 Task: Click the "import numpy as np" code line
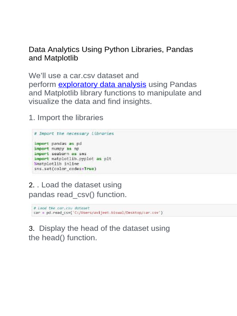(56, 148)
